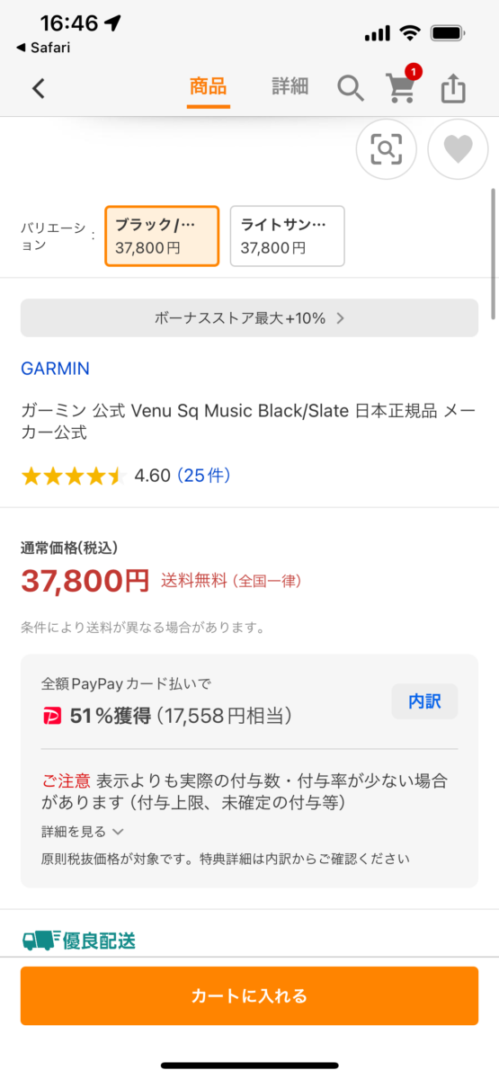The height and width of the screenshot is (1079, 499).
Task: Switch to the 詳細 tab
Action: tap(290, 86)
